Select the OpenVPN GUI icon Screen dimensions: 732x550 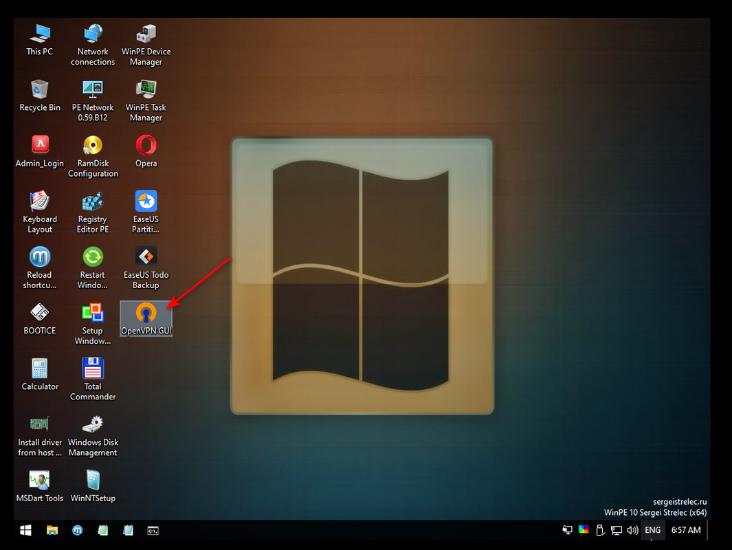[146, 318]
